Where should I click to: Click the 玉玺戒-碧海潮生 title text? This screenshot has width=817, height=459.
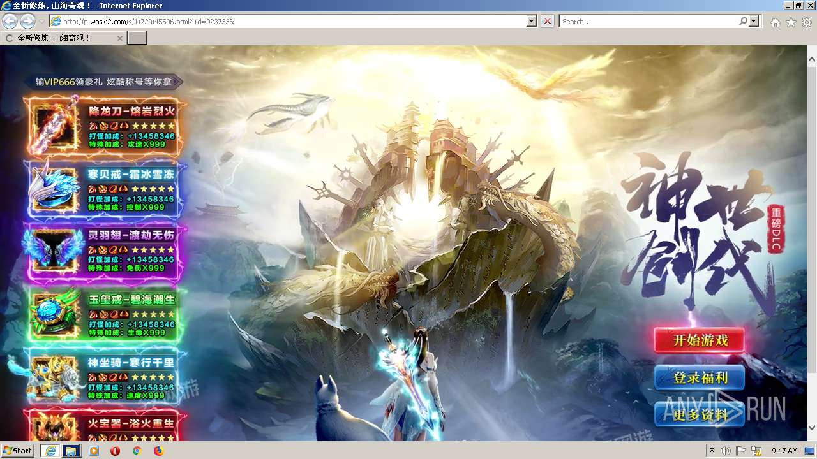[131, 299]
